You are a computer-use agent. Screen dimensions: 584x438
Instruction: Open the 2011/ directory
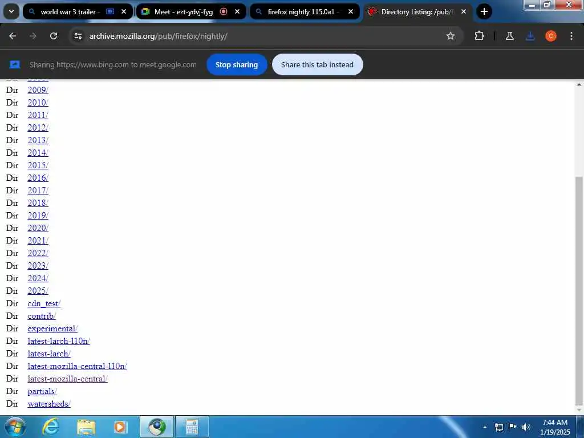(38, 115)
